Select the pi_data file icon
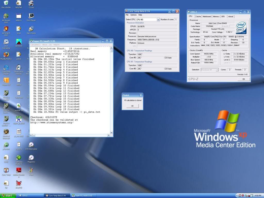Viewport: 264px width, 198px height. click(19, 146)
